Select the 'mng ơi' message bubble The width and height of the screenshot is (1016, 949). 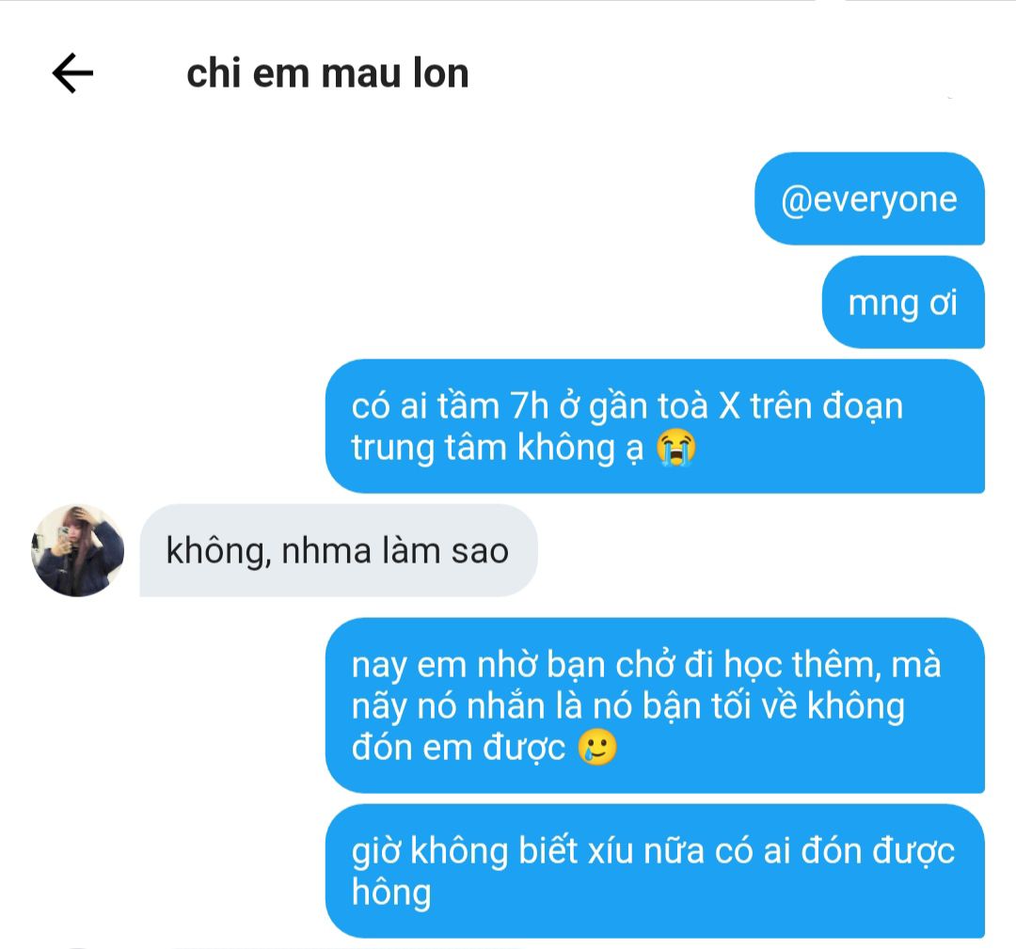[x=903, y=303]
